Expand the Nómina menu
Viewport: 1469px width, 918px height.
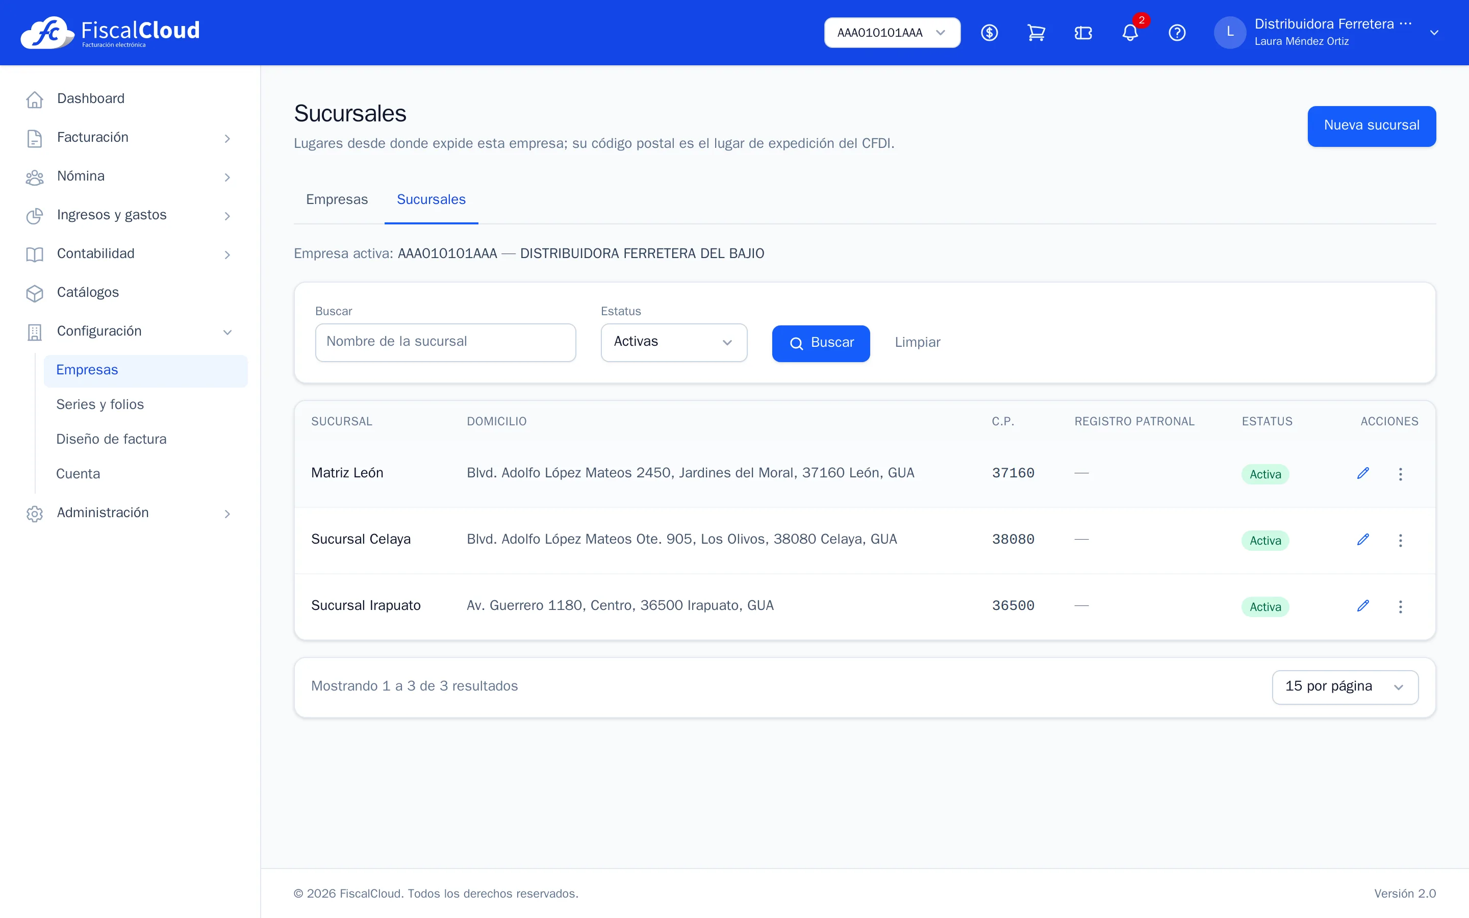pos(130,176)
